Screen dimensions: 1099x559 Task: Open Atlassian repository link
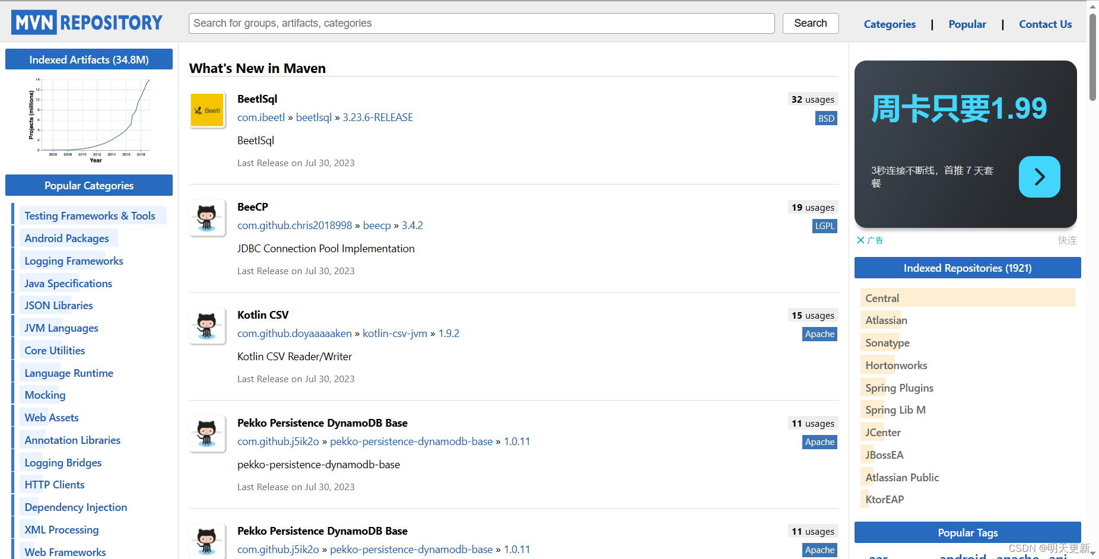click(x=886, y=320)
